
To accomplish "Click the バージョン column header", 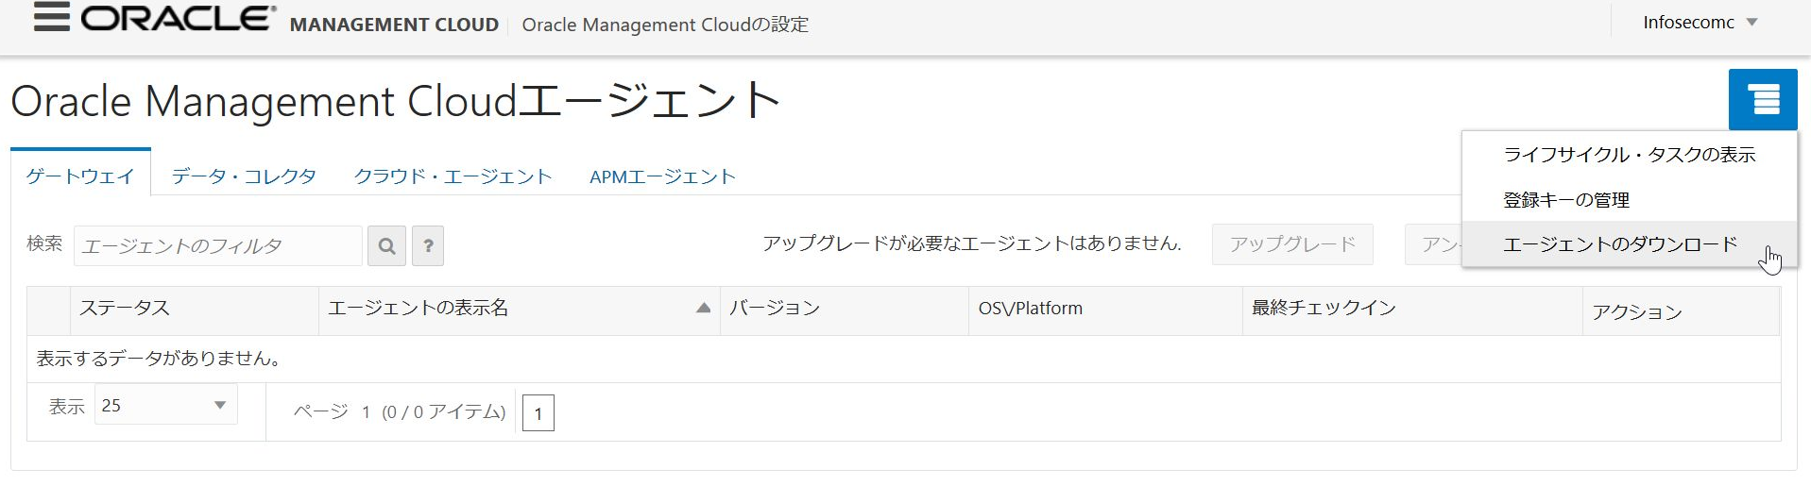I will click(x=845, y=309).
